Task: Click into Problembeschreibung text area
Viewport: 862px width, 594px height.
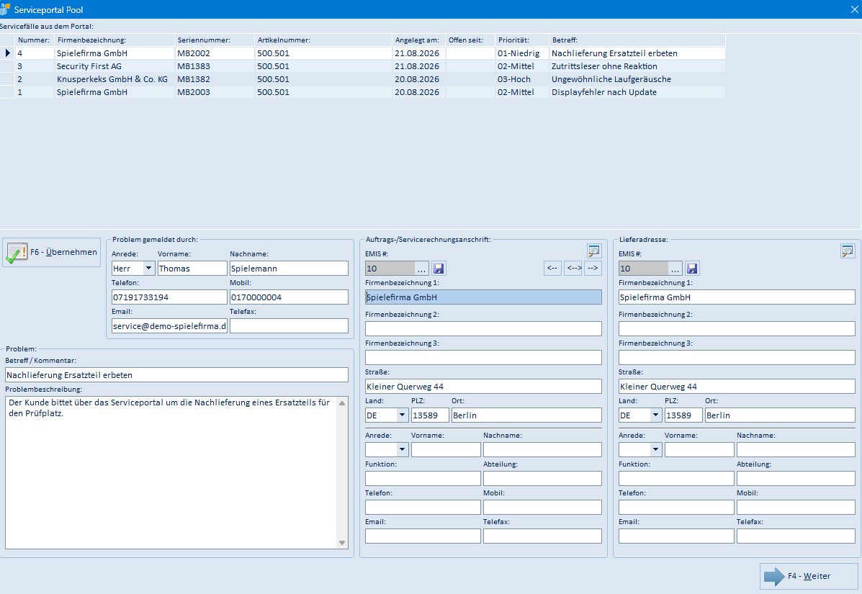Action: pos(171,472)
